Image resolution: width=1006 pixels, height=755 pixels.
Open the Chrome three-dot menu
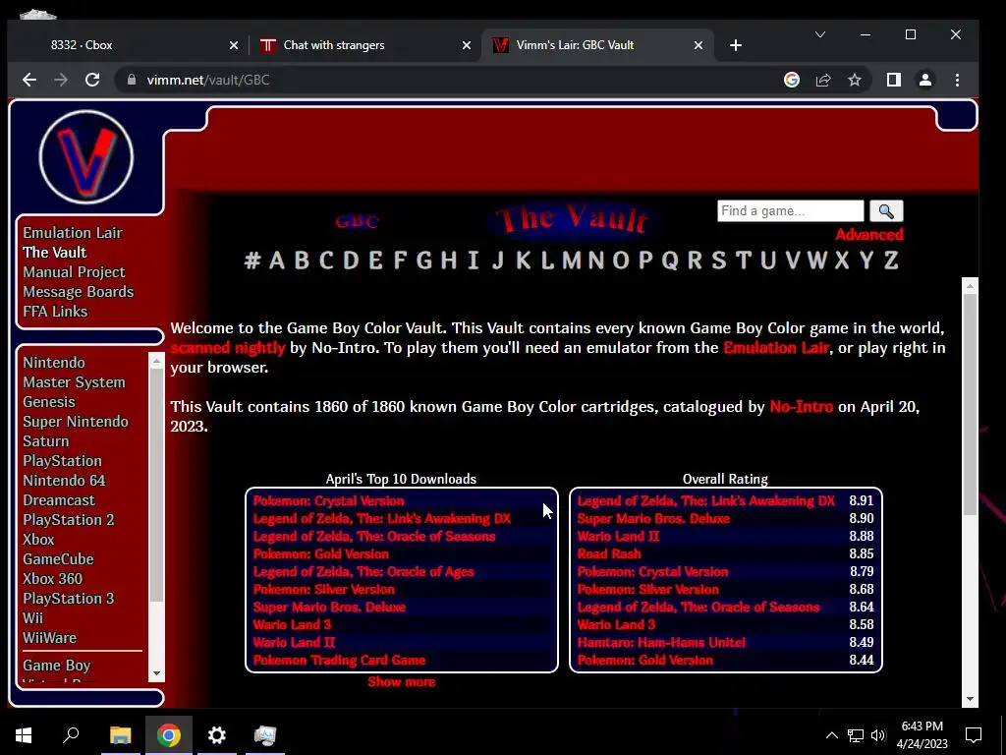tap(957, 80)
